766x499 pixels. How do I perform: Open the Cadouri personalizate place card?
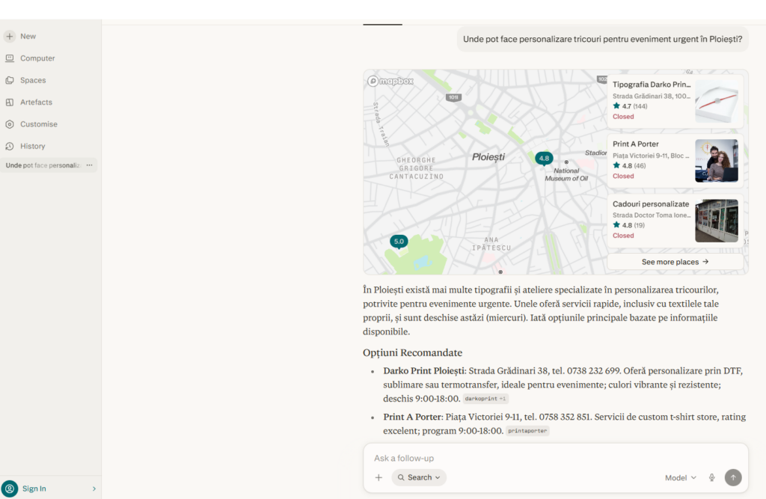(x=675, y=221)
